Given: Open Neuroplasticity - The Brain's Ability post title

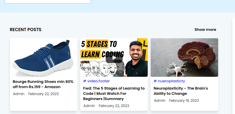Looking at the screenshot, I should tap(181, 91).
